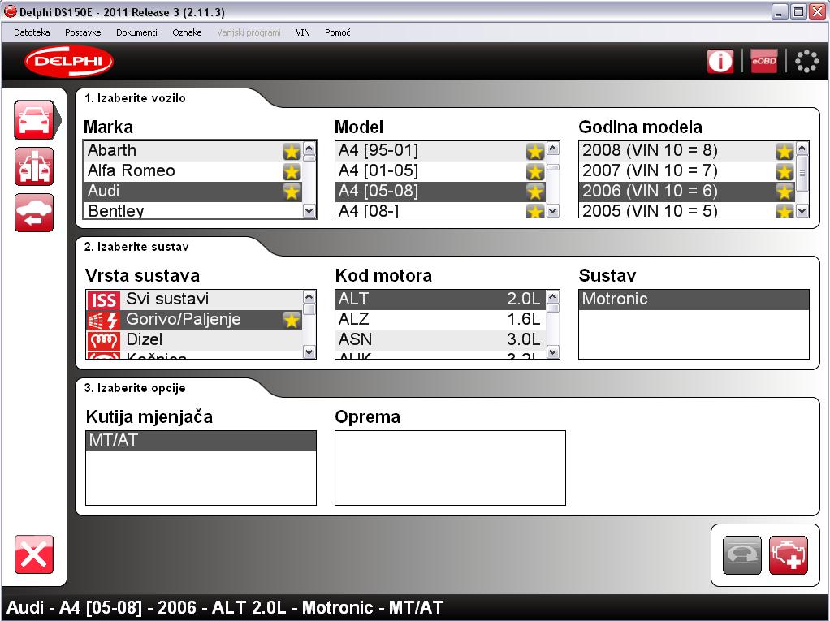This screenshot has height=621, width=830.
Task: Click the Delphi logo
Action: [69, 62]
